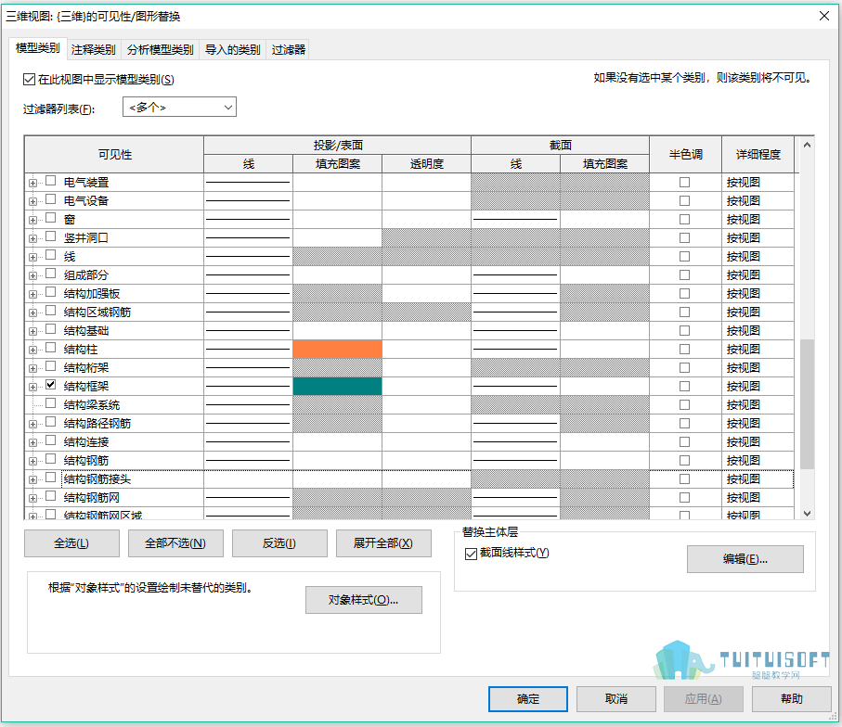Viewport: 842px width, 727px height.
Task: Open the 过滤器列表 dropdown
Action: pyautogui.click(x=179, y=108)
